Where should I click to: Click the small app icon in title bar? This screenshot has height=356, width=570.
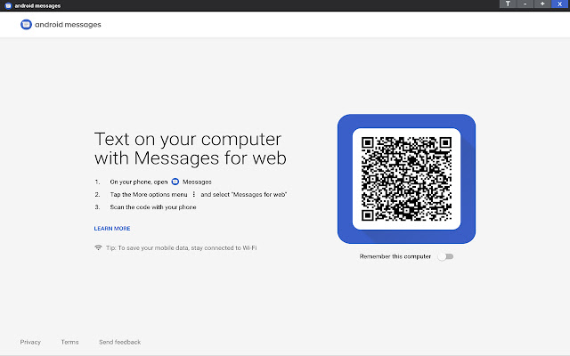pyautogui.click(x=8, y=5)
